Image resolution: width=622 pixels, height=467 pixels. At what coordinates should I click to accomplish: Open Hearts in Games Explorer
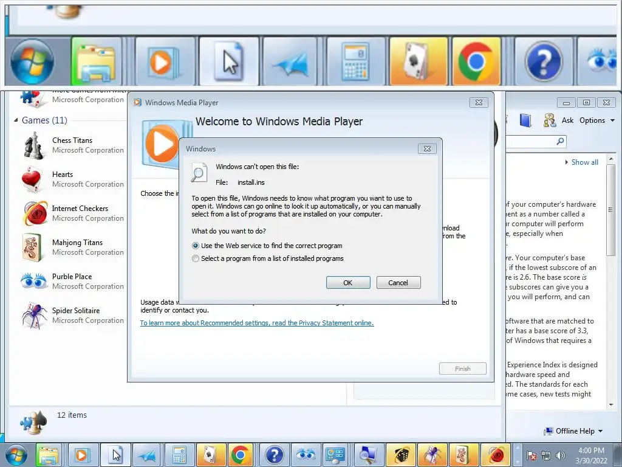pos(73,179)
